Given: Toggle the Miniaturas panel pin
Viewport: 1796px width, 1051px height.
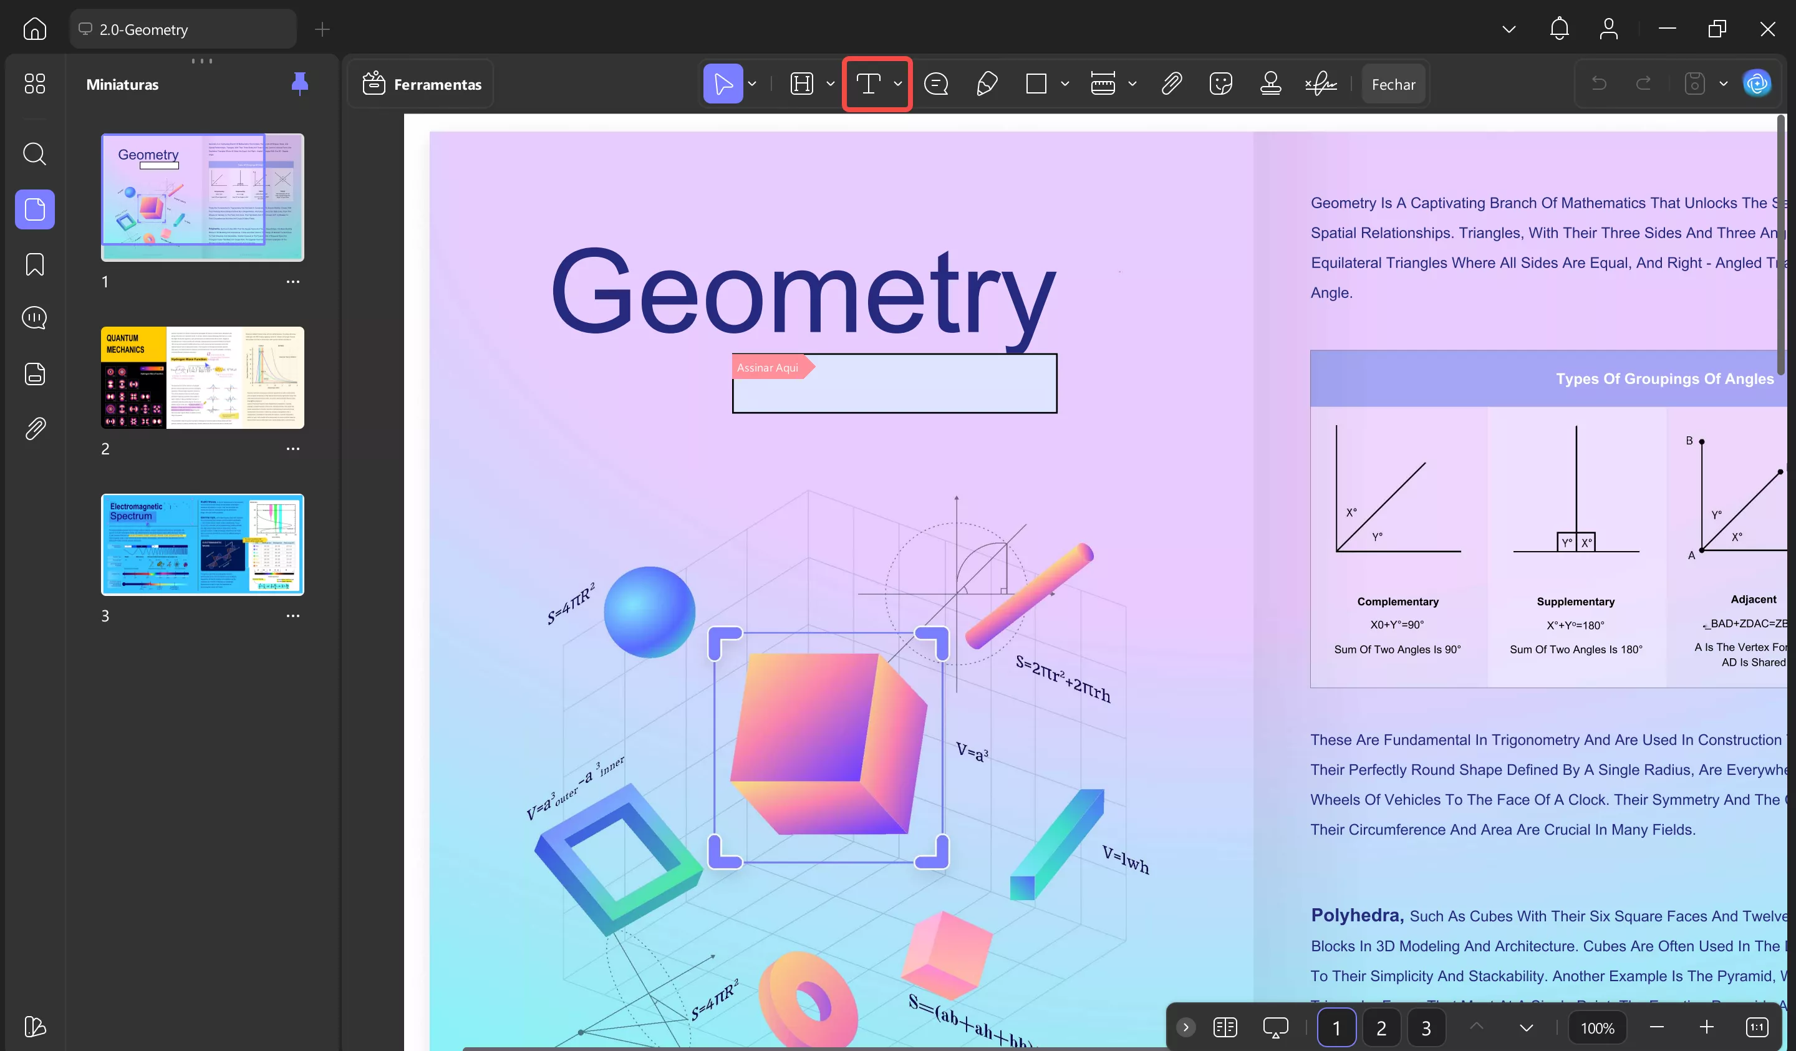Looking at the screenshot, I should pos(299,84).
